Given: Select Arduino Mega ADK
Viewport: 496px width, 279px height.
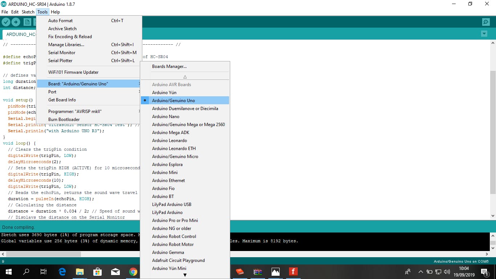Looking at the screenshot, I should click(x=185, y=133).
